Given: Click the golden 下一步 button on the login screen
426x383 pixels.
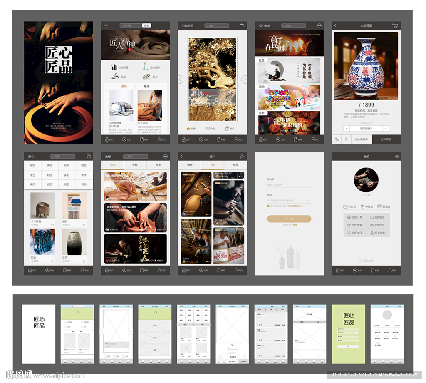Looking at the screenshot, I should click(289, 219).
